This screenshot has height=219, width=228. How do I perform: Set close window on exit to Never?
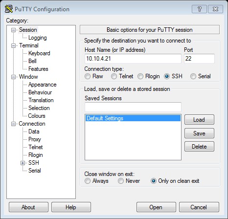(121, 181)
